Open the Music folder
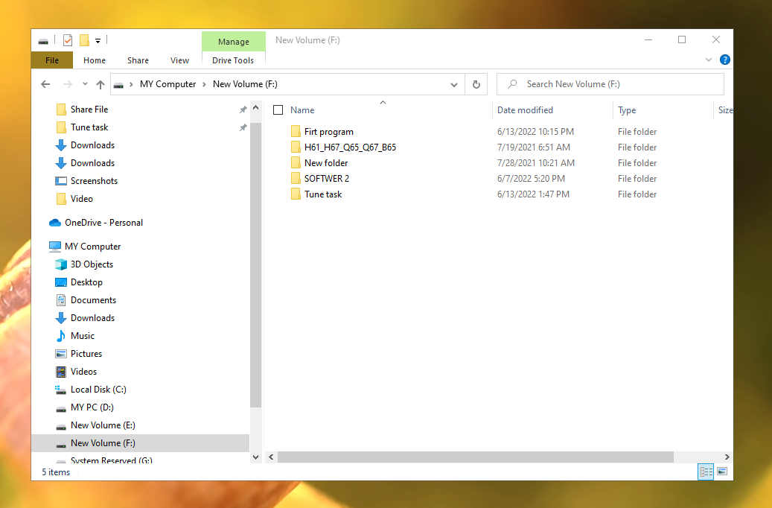Viewport: 772px width, 508px height. click(x=82, y=335)
